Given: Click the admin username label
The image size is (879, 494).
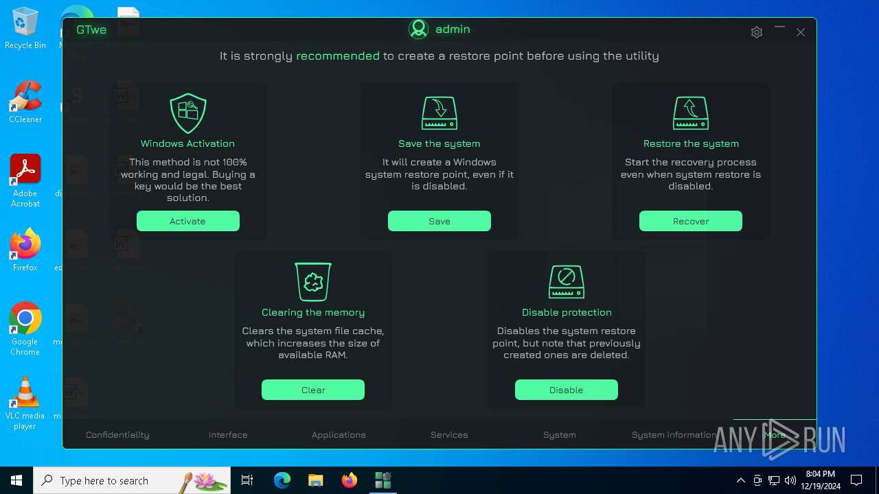Looking at the screenshot, I should [453, 30].
